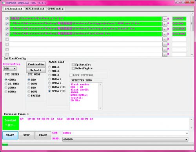This screenshot has width=196, height=152.
Task: Click the boot_v1.6.bin file path field
Action: point(85,19)
